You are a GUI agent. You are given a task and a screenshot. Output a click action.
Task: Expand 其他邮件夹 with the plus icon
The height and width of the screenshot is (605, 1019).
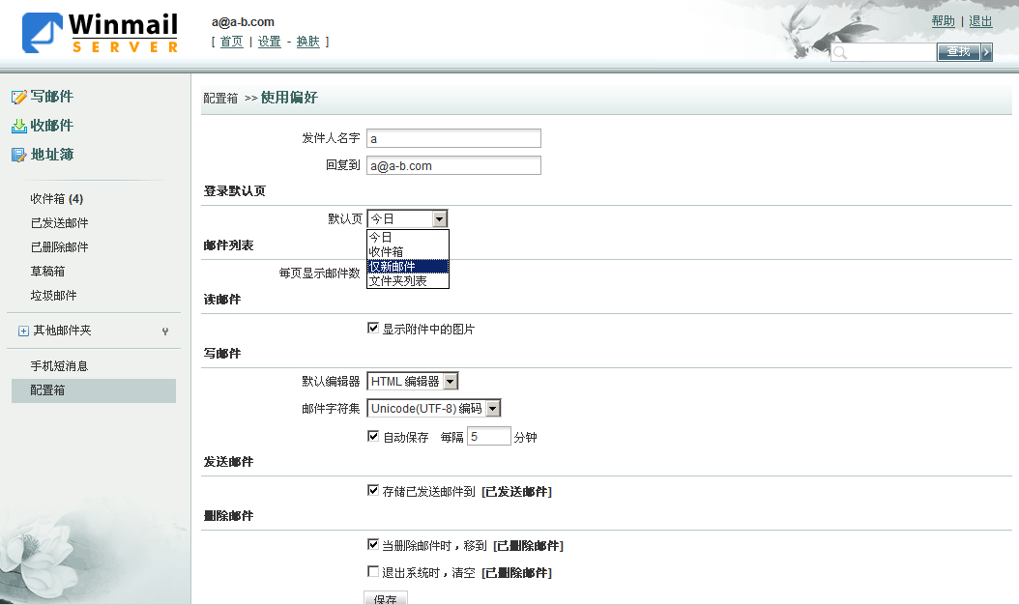23,331
